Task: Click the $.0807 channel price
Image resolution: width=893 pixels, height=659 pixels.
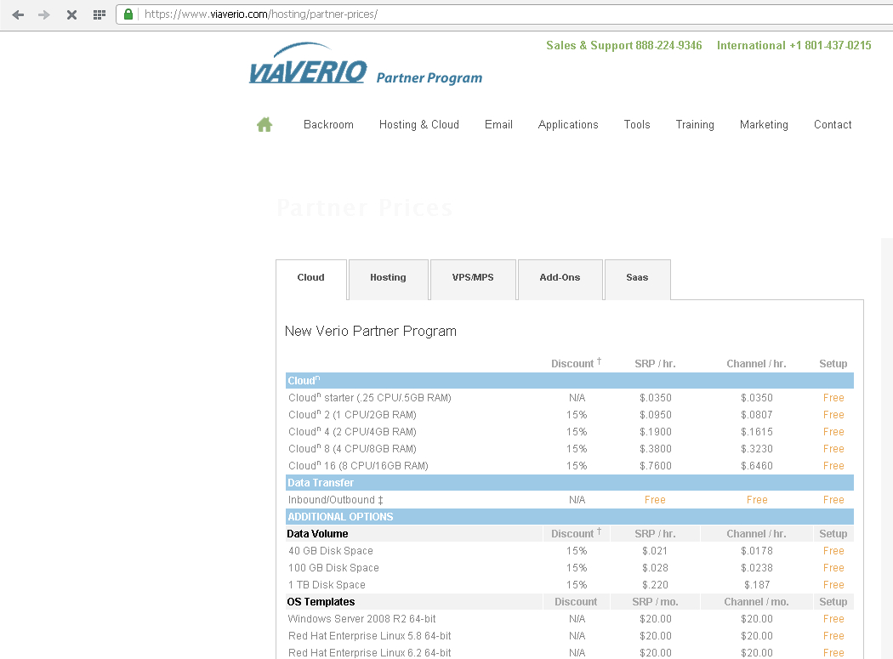Action: (x=757, y=415)
